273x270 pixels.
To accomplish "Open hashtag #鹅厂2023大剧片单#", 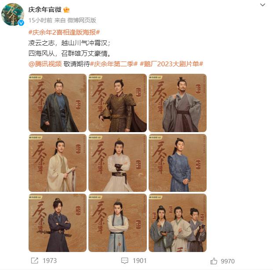I will (171, 64).
